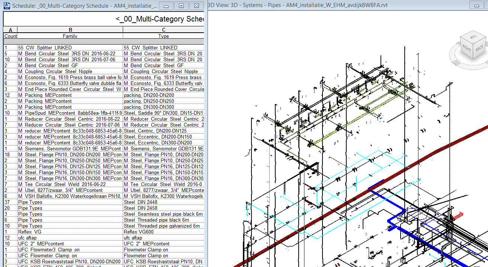488x267 pixels.
Task: Select Family cell M_Bend_Circular_Steel_3RS DN_2016-07-06
Action: (70, 59)
